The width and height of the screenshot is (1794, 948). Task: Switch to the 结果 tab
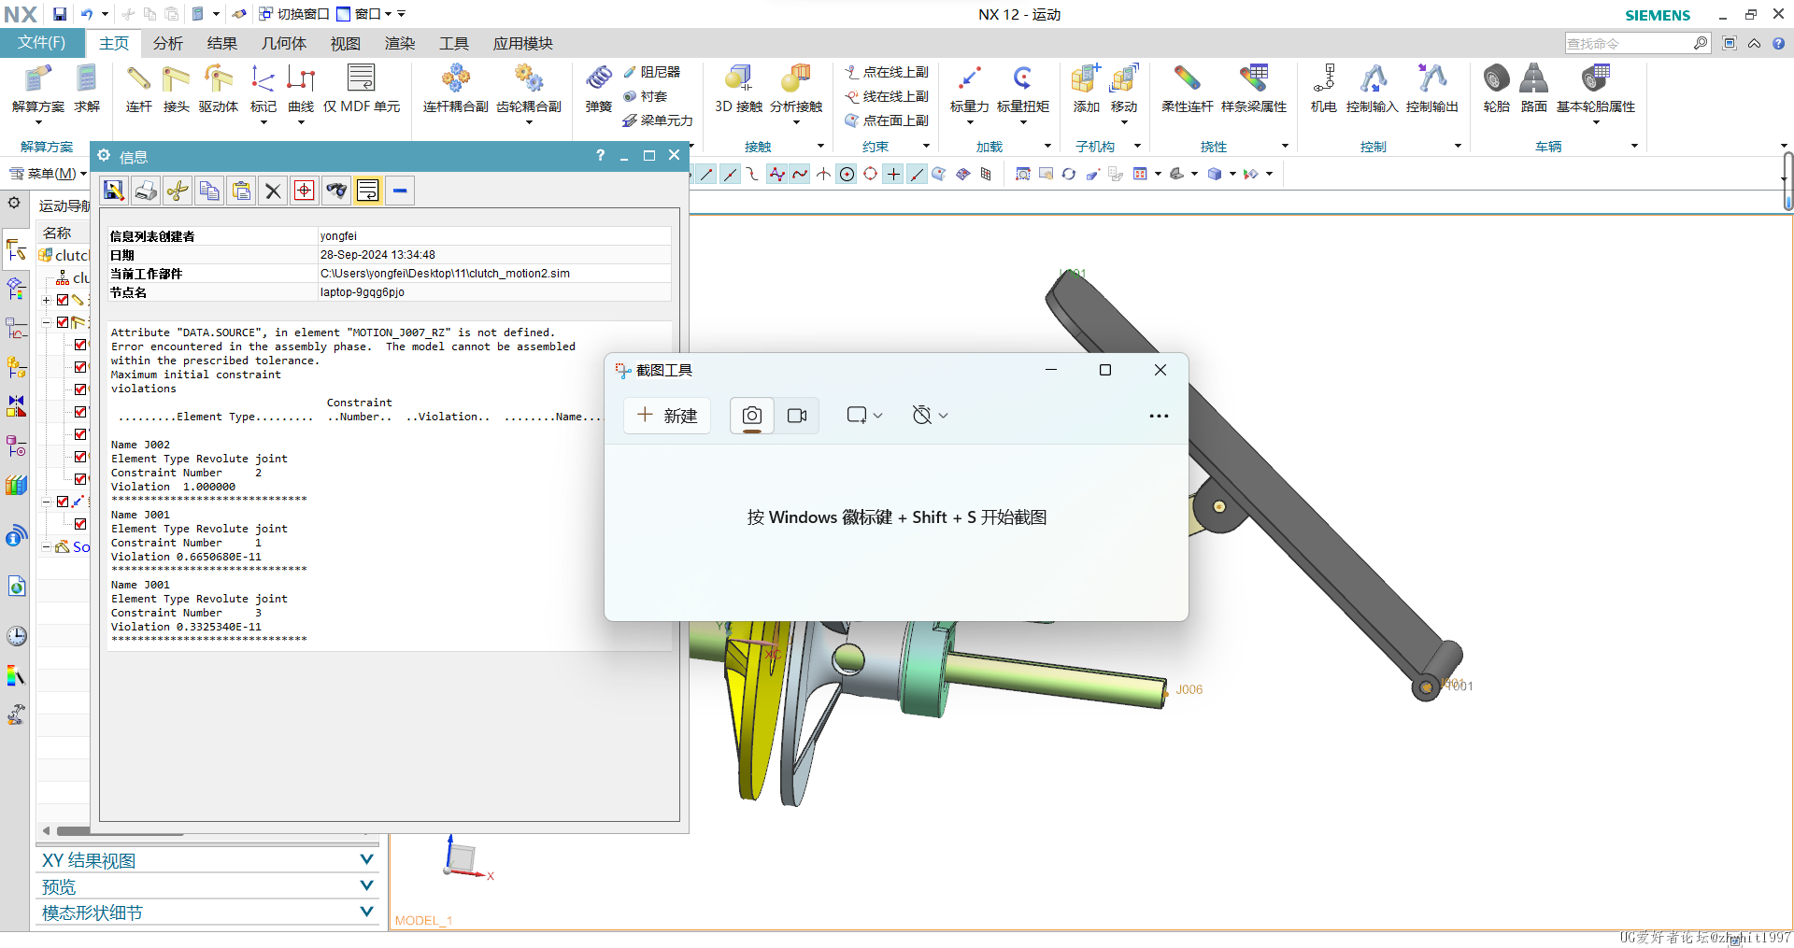click(222, 43)
